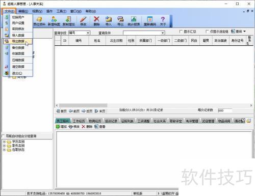
Task: Restore the inner 人事关系 child window
Action: [x=248, y=11]
